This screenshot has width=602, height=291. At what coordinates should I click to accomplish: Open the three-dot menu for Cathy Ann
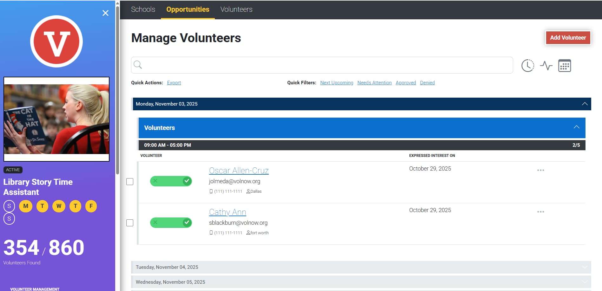[x=541, y=211]
